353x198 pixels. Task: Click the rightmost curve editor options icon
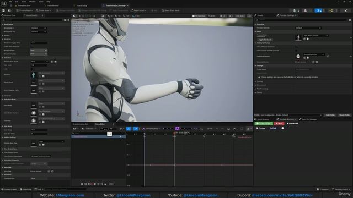249,129
